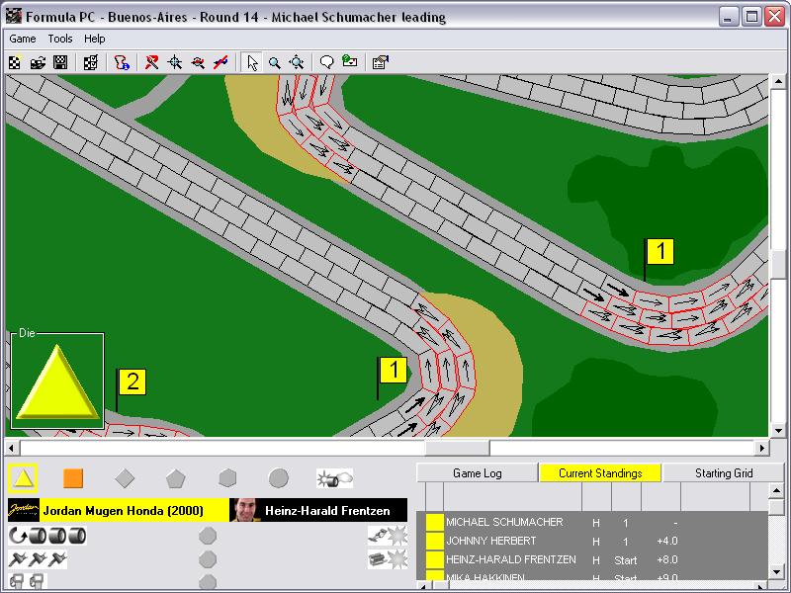Select the grey pentagon gear die
This screenshot has height=593, width=791.
(x=176, y=478)
